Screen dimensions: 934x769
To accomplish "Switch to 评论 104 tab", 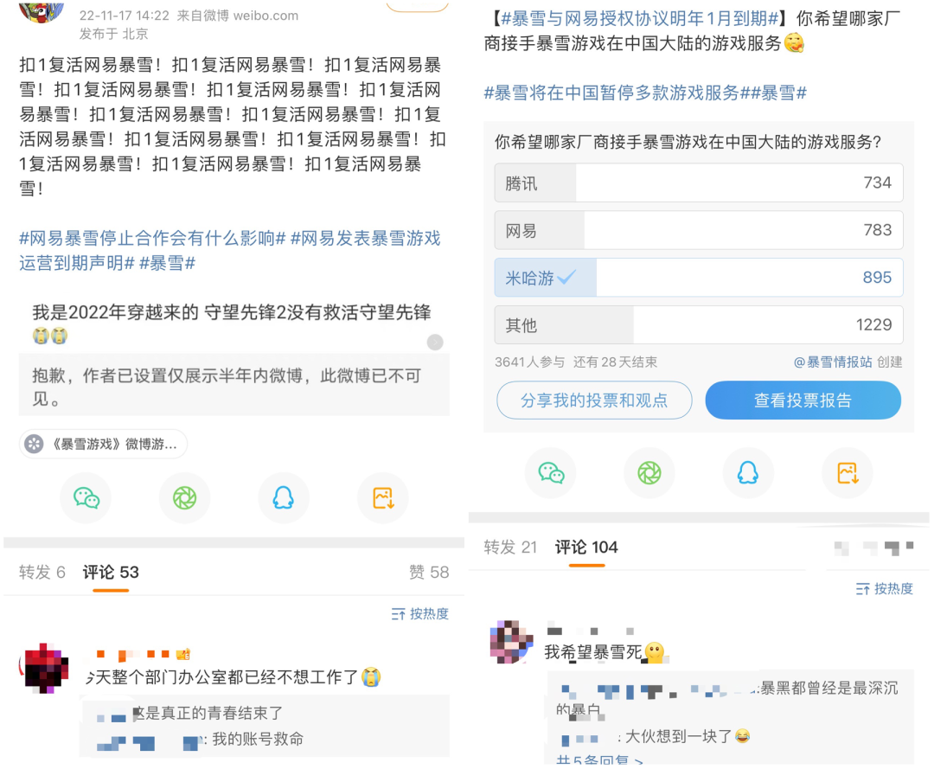I will [x=586, y=548].
